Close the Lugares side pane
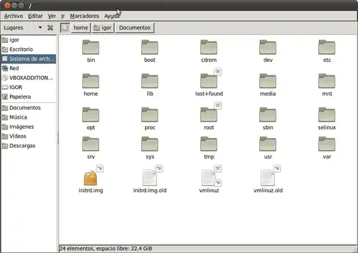The height and width of the screenshot is (253, 358). click(x=50, y=28)
